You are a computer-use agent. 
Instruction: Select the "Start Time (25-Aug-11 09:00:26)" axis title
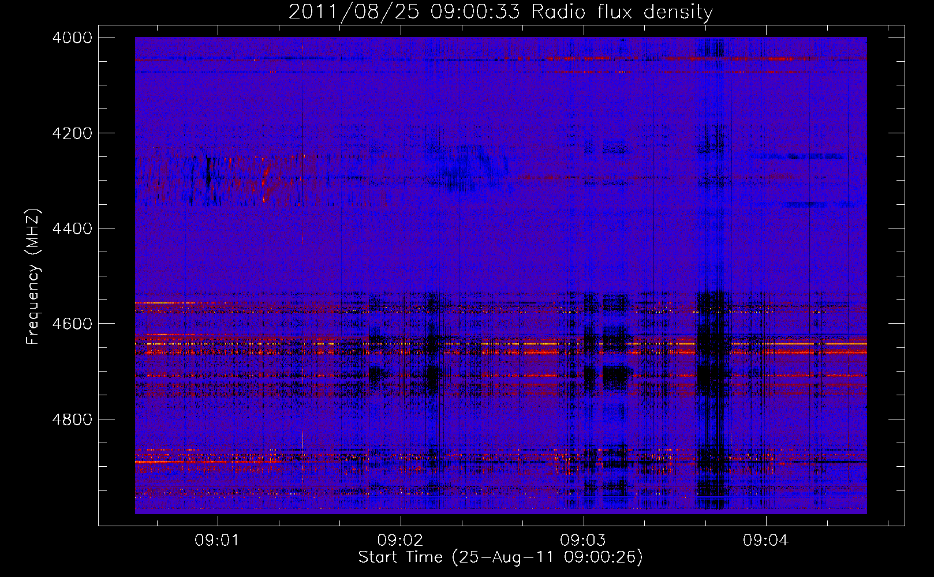pos(500,557)
